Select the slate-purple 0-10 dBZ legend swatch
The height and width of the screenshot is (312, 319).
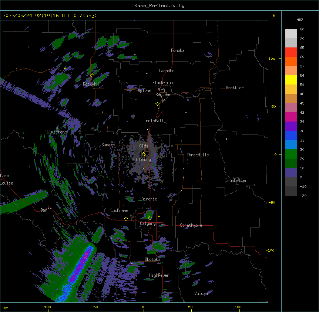click(x=291, y=173)
